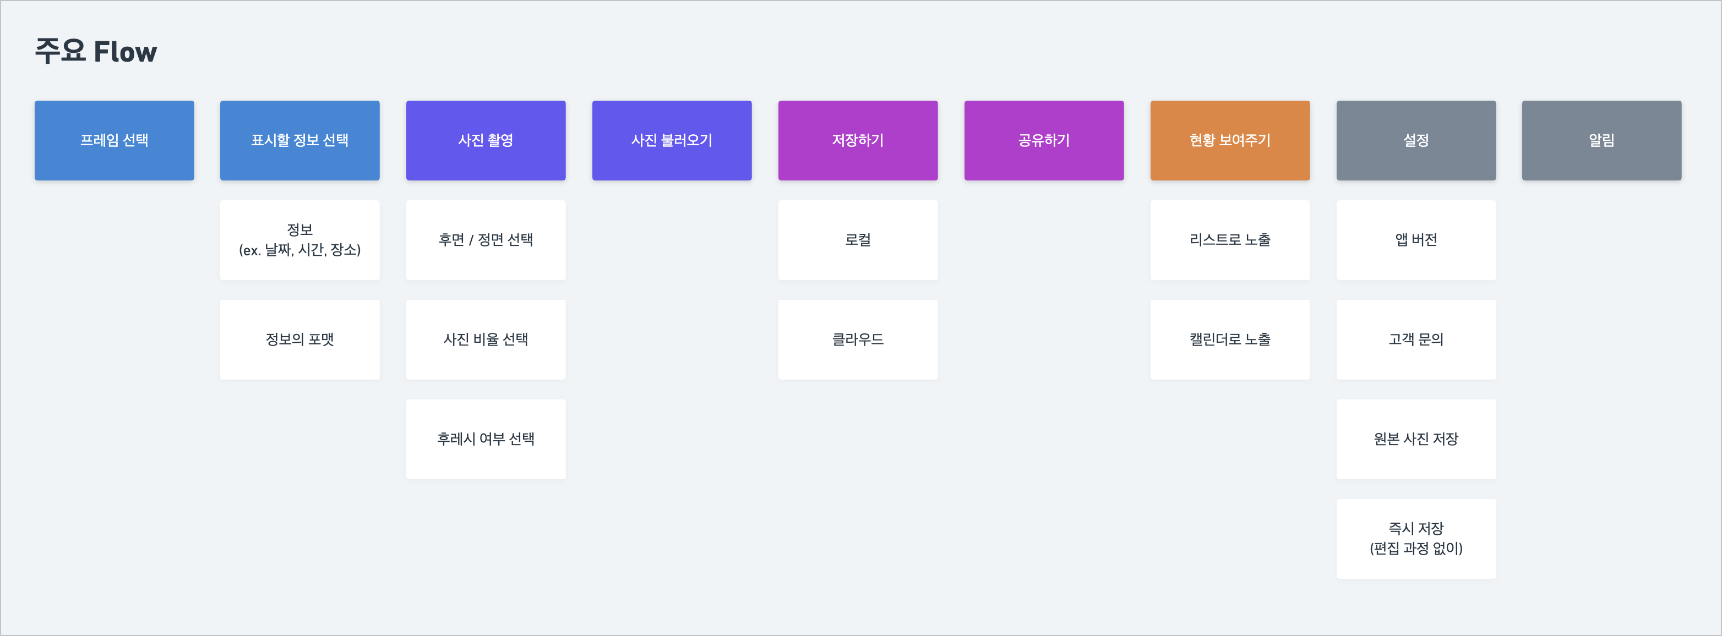Click the 후레시 여부 선택 card
The image size is (1722, 636).
point(486,439)
